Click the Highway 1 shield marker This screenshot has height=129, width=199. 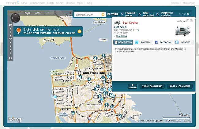click(77, 66)
